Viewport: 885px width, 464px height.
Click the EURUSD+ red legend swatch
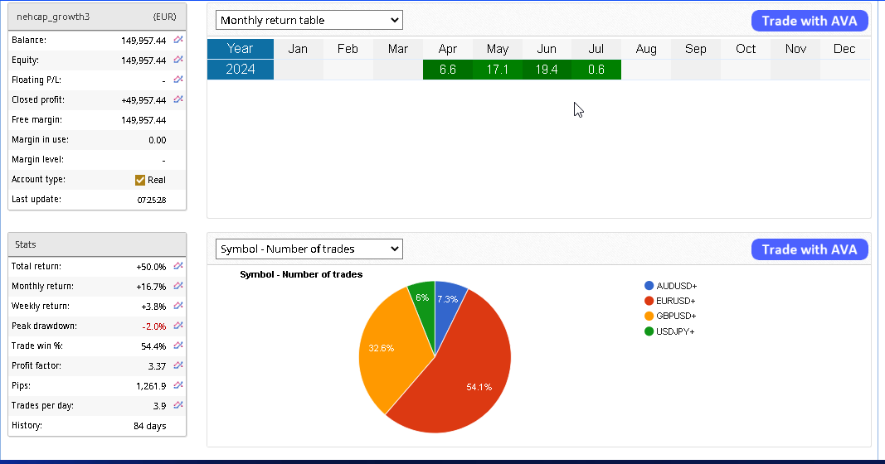(649, 301)
